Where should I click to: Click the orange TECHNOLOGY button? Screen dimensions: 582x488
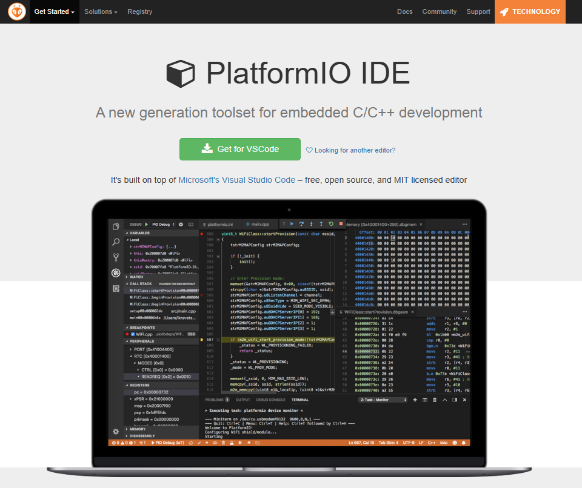tap(530, 12)
